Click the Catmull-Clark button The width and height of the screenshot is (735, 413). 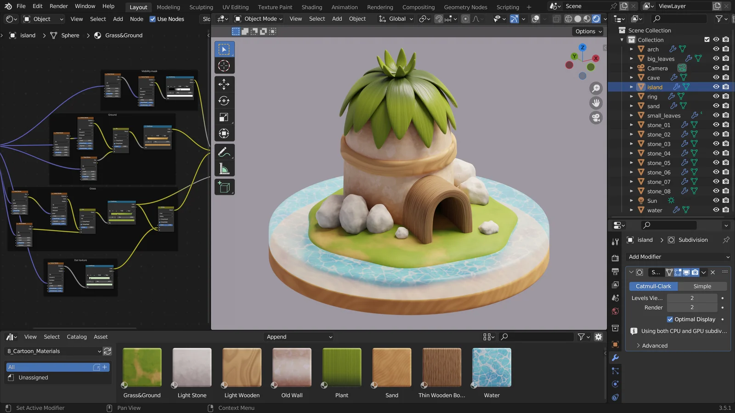tap(653, 286)
